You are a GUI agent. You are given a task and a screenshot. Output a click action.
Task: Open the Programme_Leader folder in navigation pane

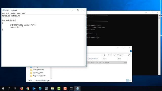39,76
